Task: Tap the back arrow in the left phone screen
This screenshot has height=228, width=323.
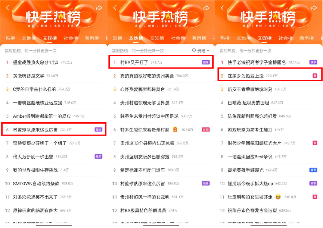Action: (x=7, y=8)
